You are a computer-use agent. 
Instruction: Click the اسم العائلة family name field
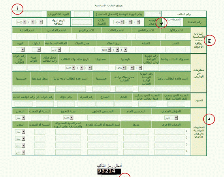tap(27, 37)
